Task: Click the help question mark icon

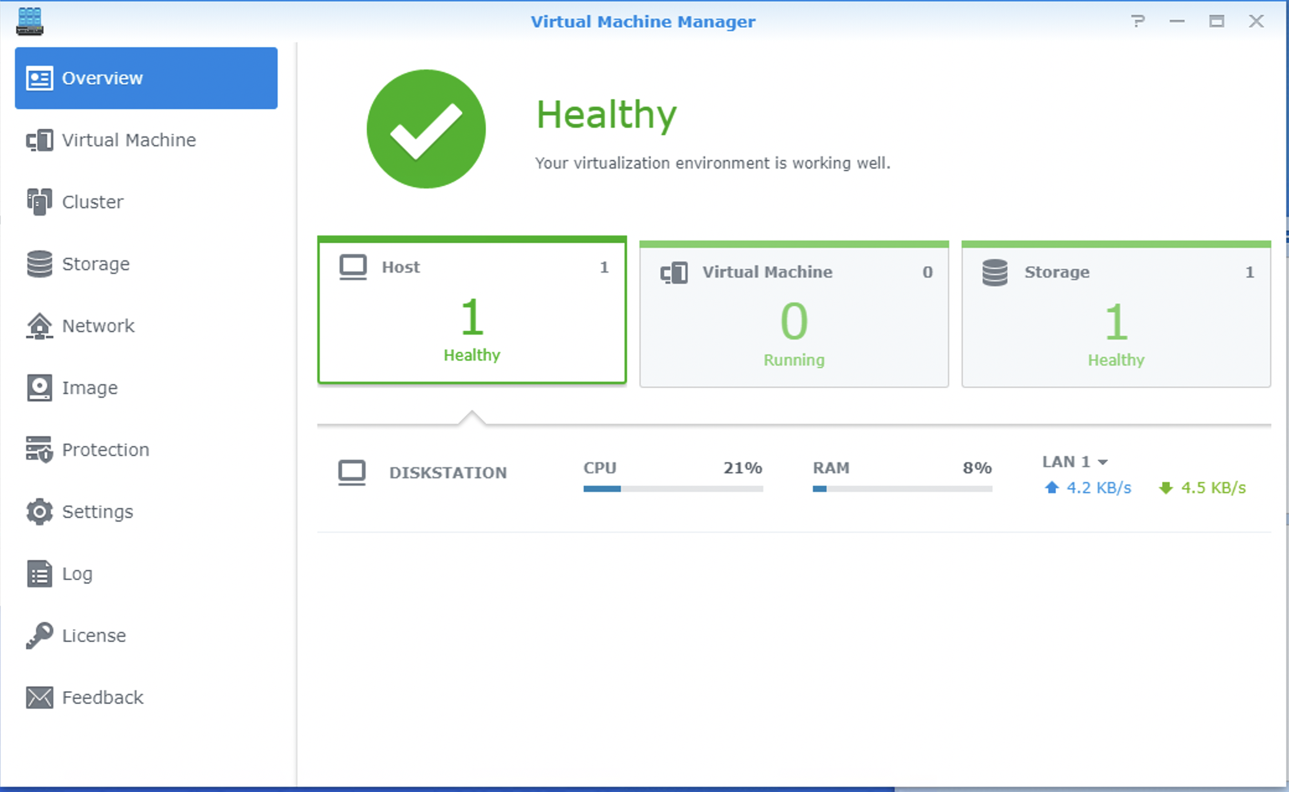Action: [x=1138, y=21]
